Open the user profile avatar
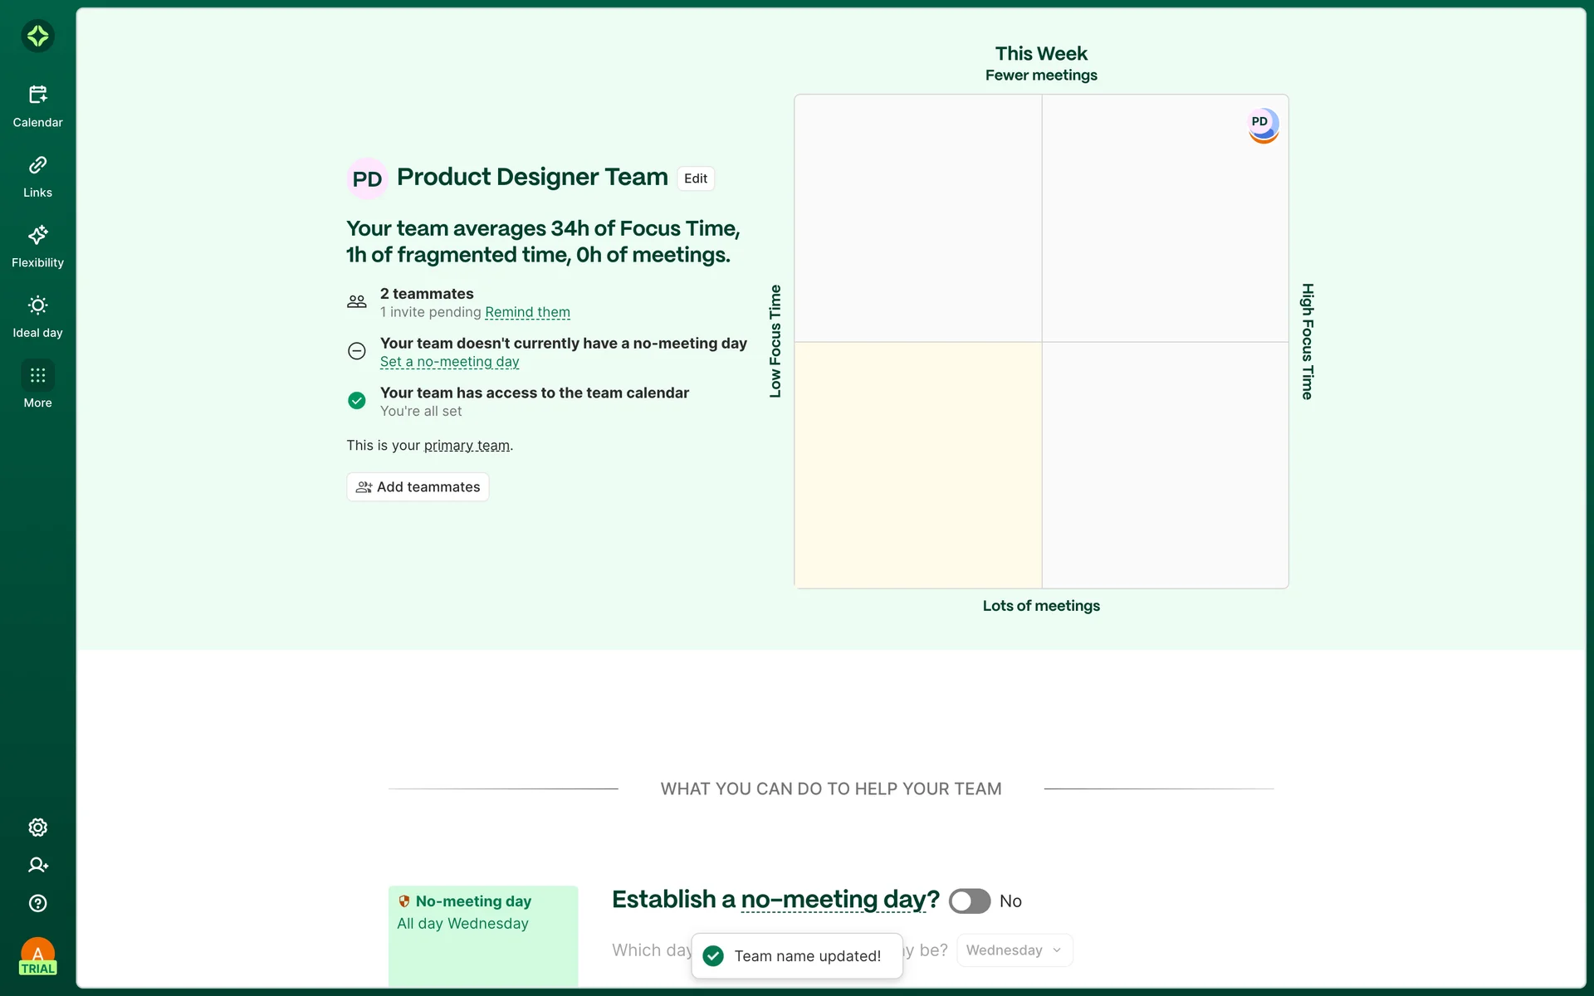This screenshot has height=996, width=1594. coord(37,954)
